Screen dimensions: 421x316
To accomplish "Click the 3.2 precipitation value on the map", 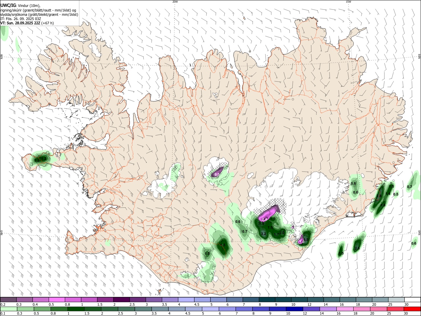I will click(x=263, y=234).
